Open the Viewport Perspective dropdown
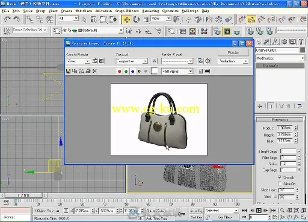 tap(132, 61)
